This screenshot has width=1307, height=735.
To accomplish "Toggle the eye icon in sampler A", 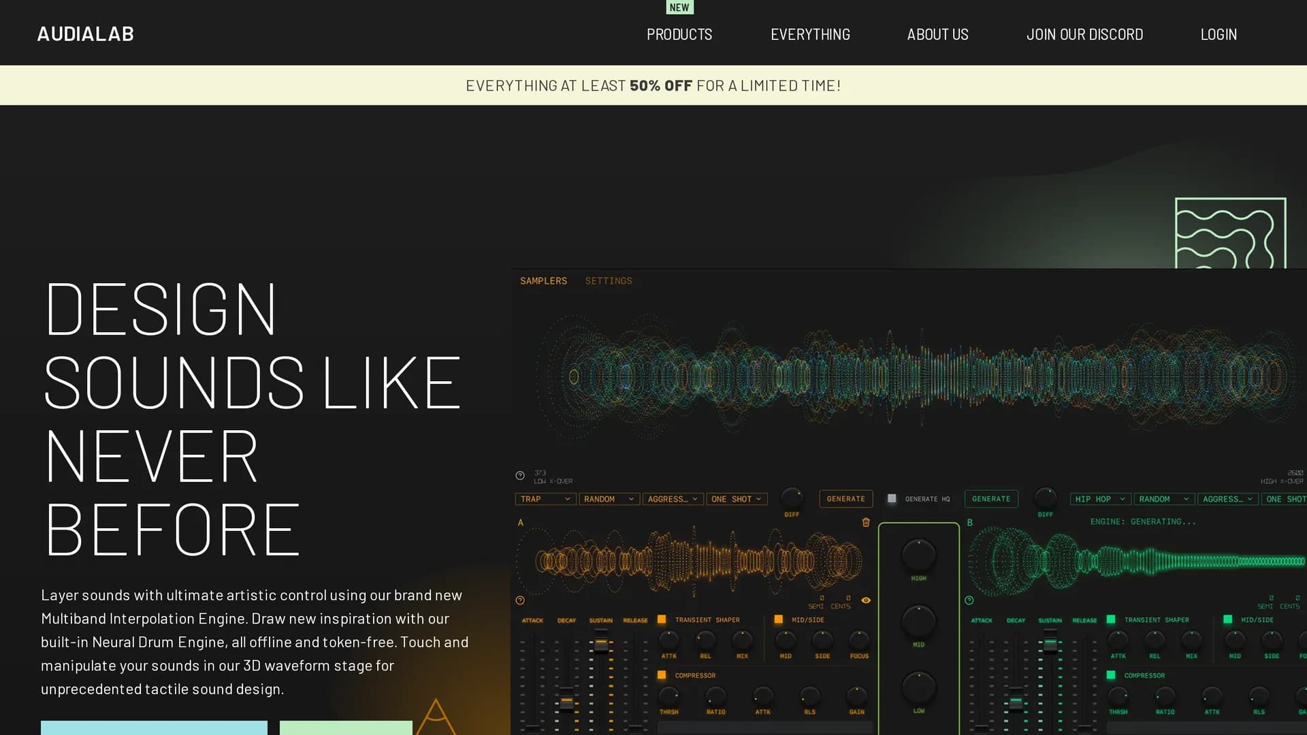I will coord(866,600).
